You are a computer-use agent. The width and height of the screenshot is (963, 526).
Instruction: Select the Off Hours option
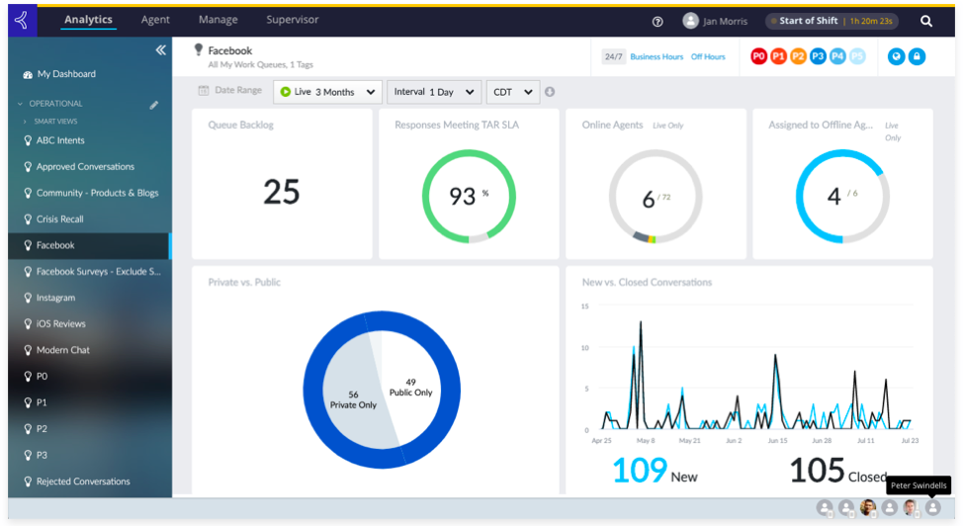708,56
